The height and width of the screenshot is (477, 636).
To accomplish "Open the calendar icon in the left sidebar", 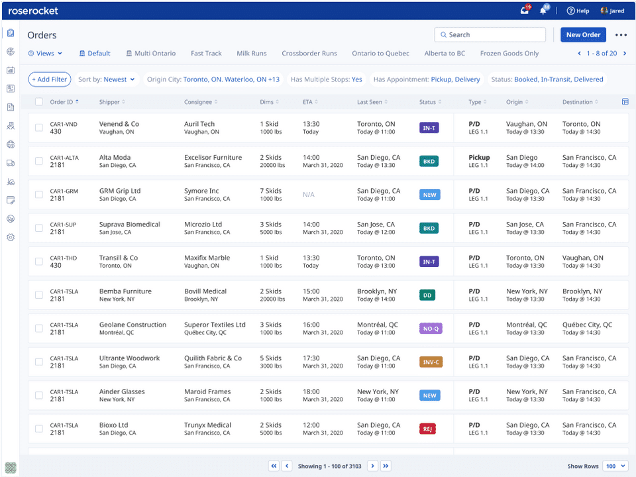I will click(11, 70).
